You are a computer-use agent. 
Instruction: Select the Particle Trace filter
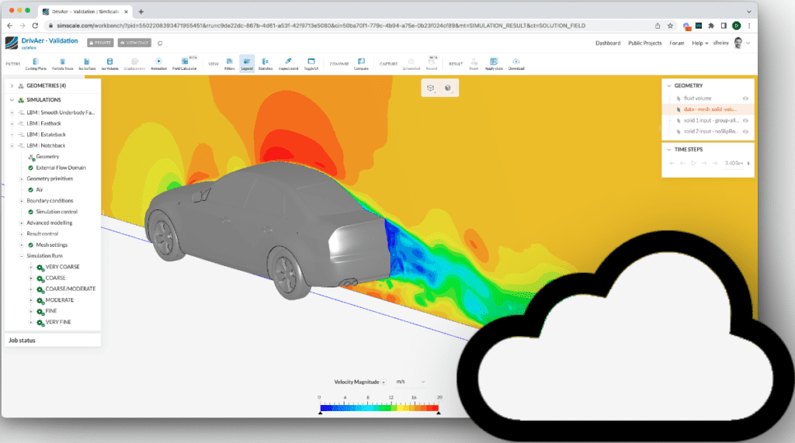pos(62,64)
